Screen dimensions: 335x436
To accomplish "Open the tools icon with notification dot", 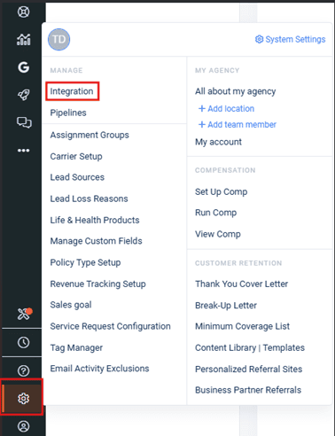I will pos(24,314).
